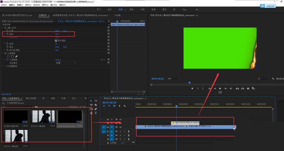
Task: Toggle V1 track eye visibility
Action: [120, 127]
